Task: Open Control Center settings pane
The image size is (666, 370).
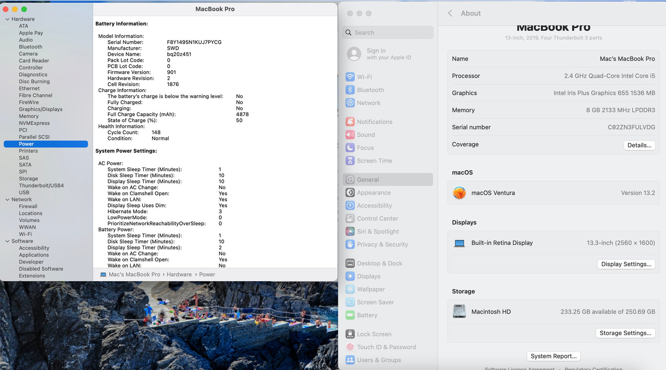Action: pos(377,219)
